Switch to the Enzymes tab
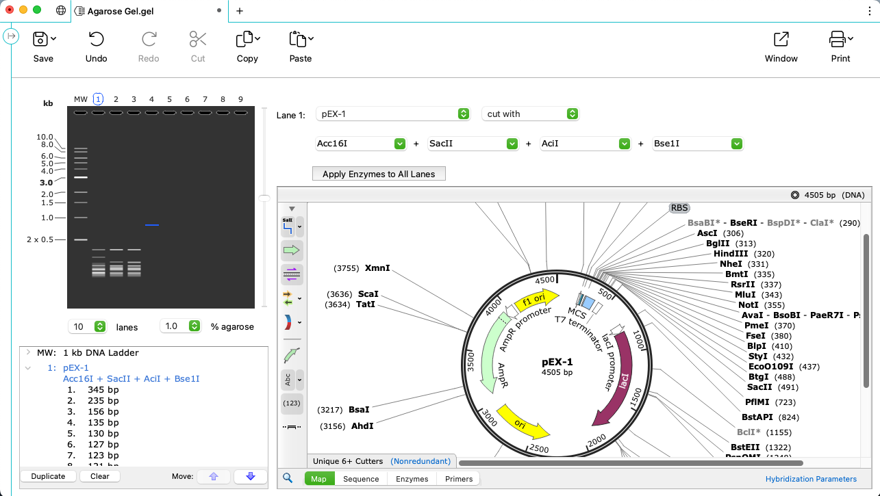 point(411,478)
